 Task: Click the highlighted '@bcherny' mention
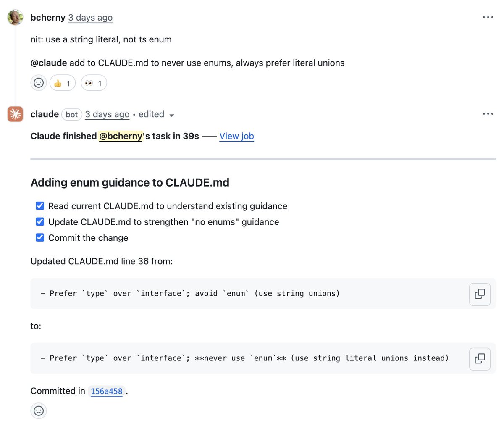click(121, 136)
